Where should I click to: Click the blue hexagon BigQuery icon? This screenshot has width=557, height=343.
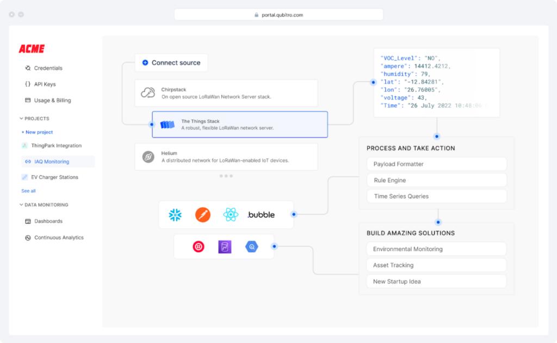point(251,247)
